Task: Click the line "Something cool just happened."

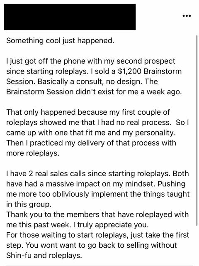Action: tap(60, 41)
